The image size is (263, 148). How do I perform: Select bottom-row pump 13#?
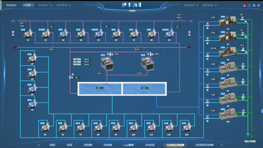tap(187, 127)
